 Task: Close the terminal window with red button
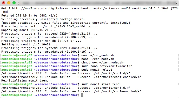pos(4,3)
